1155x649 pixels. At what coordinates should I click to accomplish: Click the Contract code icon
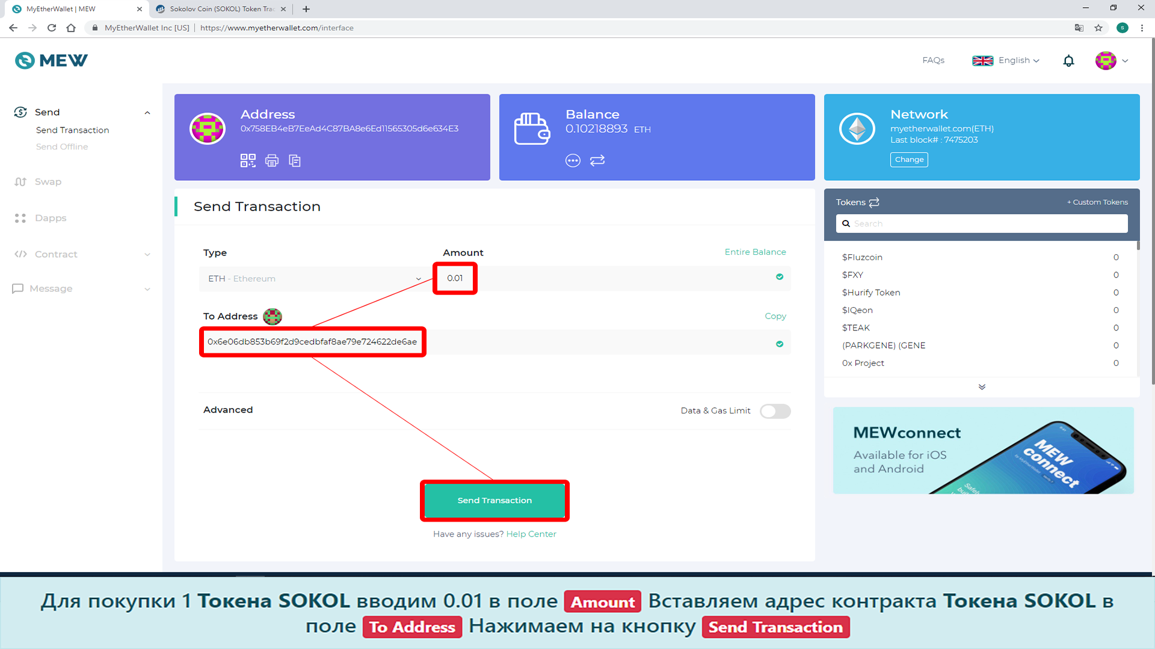(20, 254)
